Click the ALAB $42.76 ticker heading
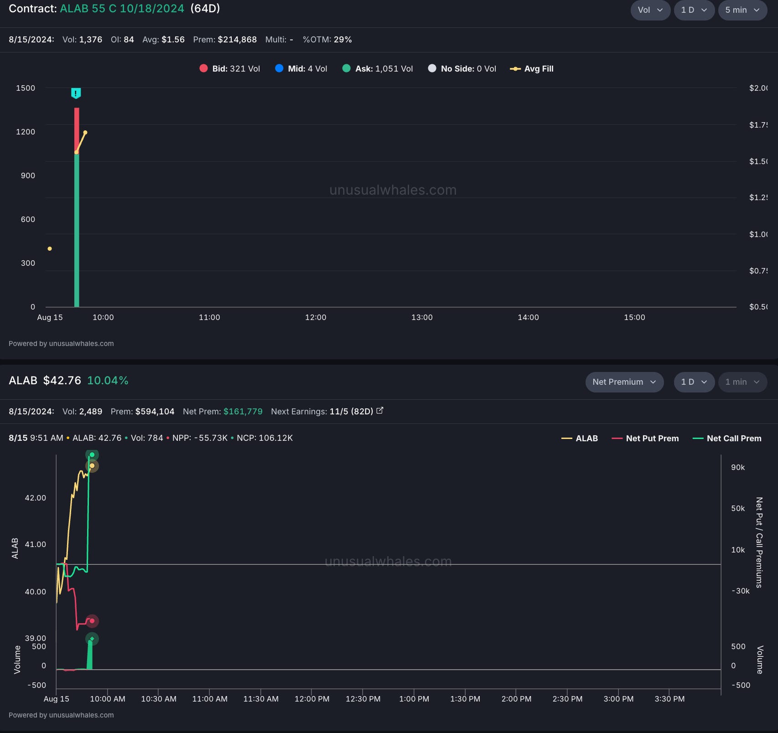This screenshot has height=733, width=778. pyautogui.click(x=45, y=381)
